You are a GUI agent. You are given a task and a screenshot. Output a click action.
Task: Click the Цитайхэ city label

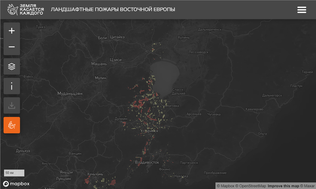click(117, 37)
